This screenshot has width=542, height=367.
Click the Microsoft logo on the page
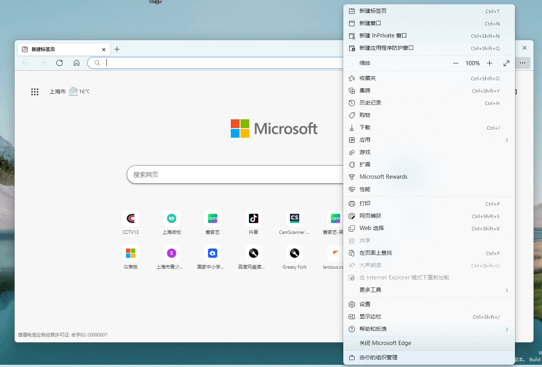[x=274, y=129]
